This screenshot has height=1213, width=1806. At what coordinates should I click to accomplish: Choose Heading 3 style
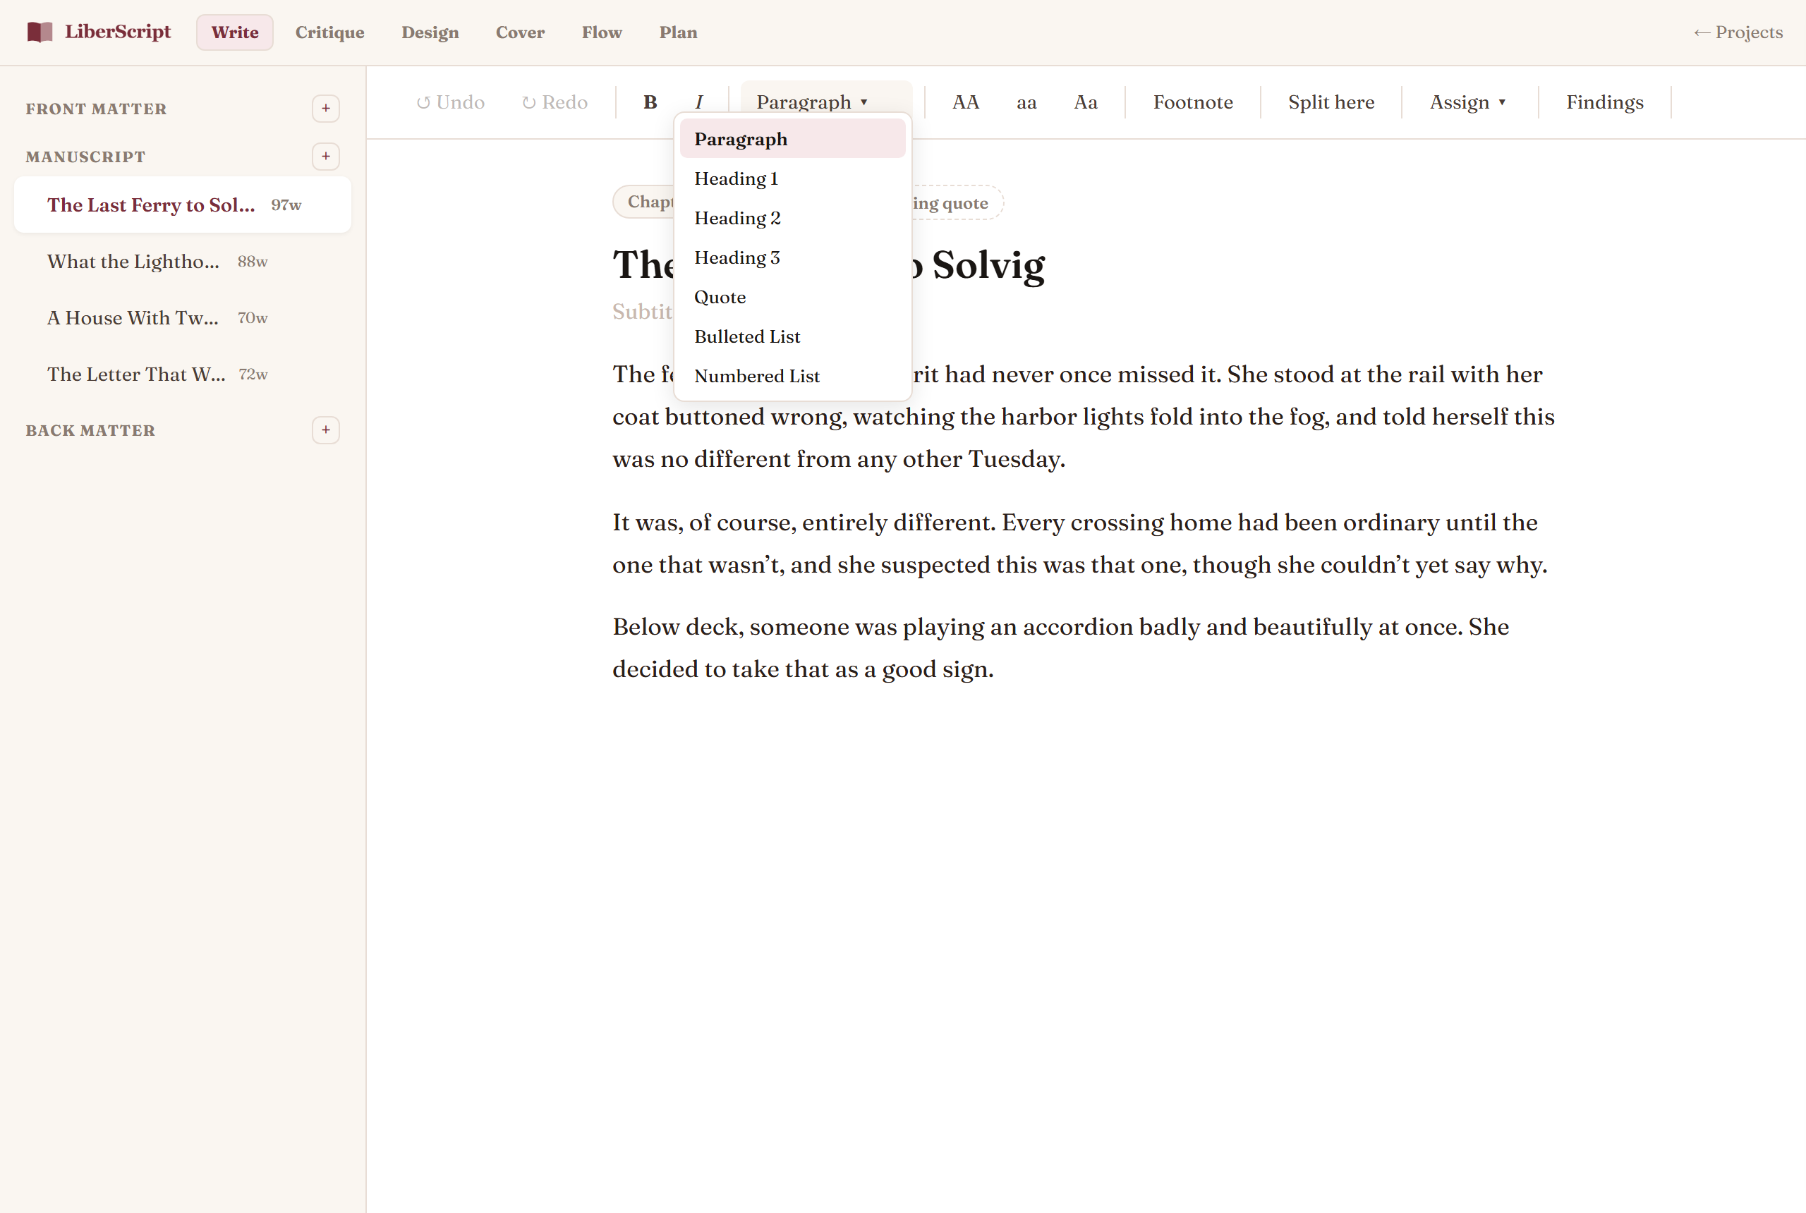[792, 257]
